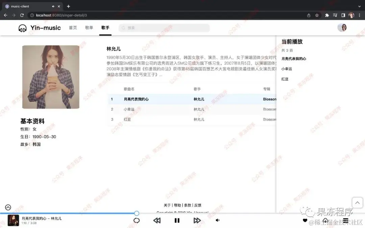Open the Chrome three-dot menu
365x228 pixels.
click(359, 15)
